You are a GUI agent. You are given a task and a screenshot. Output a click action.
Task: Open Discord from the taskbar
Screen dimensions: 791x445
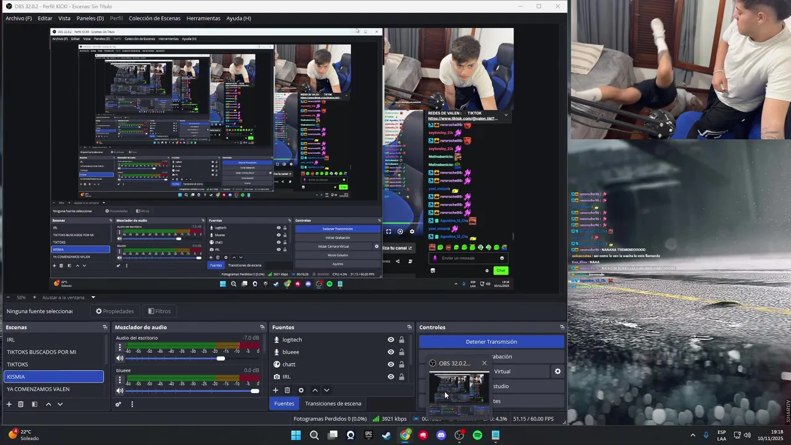point(441,435)
